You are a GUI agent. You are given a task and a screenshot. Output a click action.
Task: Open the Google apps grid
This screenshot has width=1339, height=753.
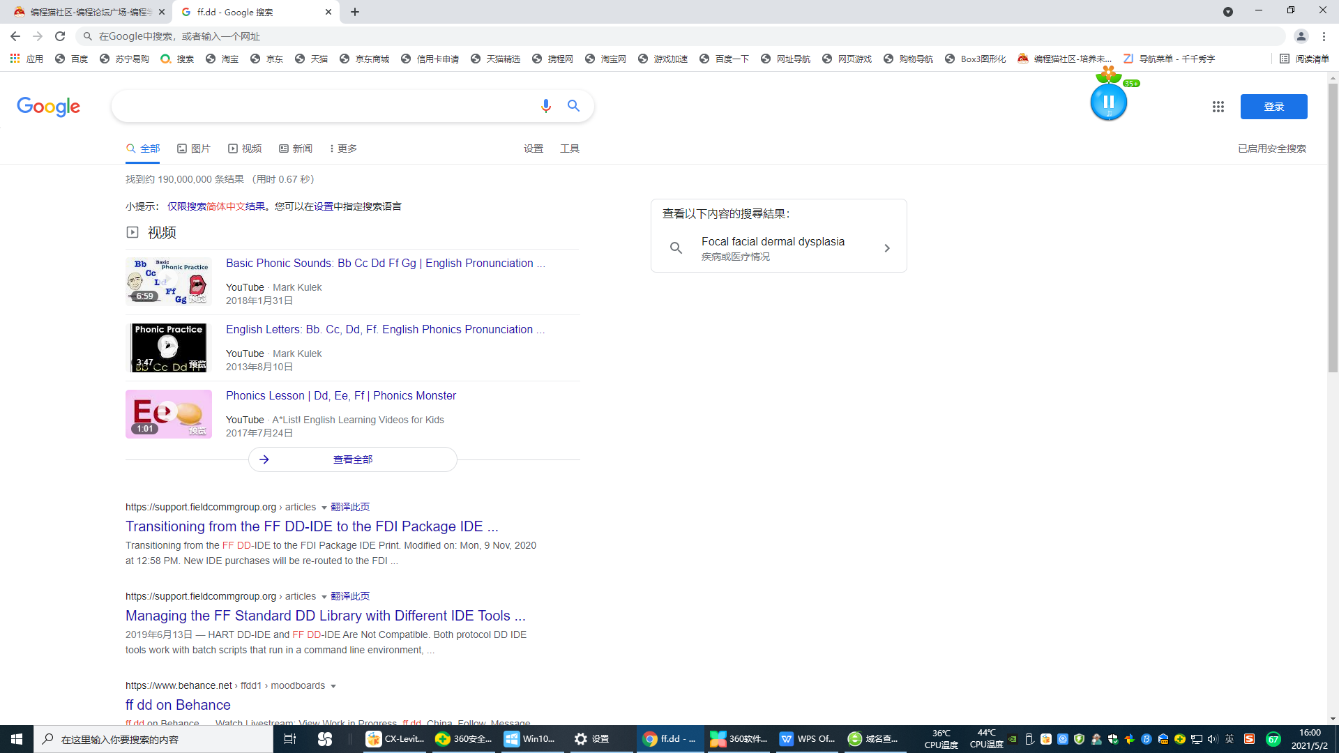(x=1218, y=107)
